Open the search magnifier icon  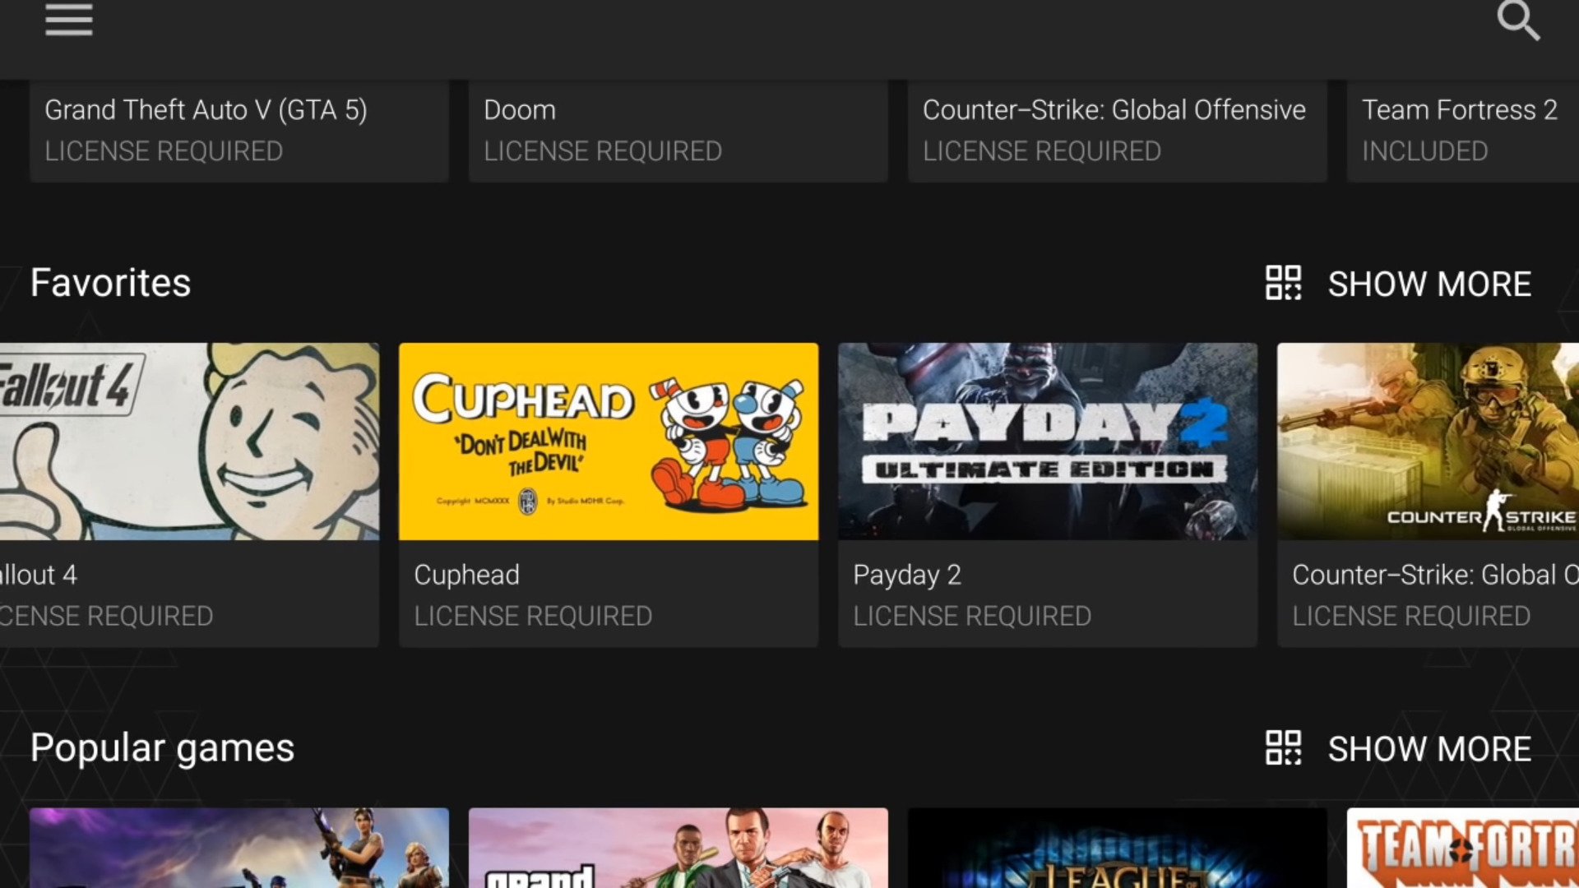1517,21
